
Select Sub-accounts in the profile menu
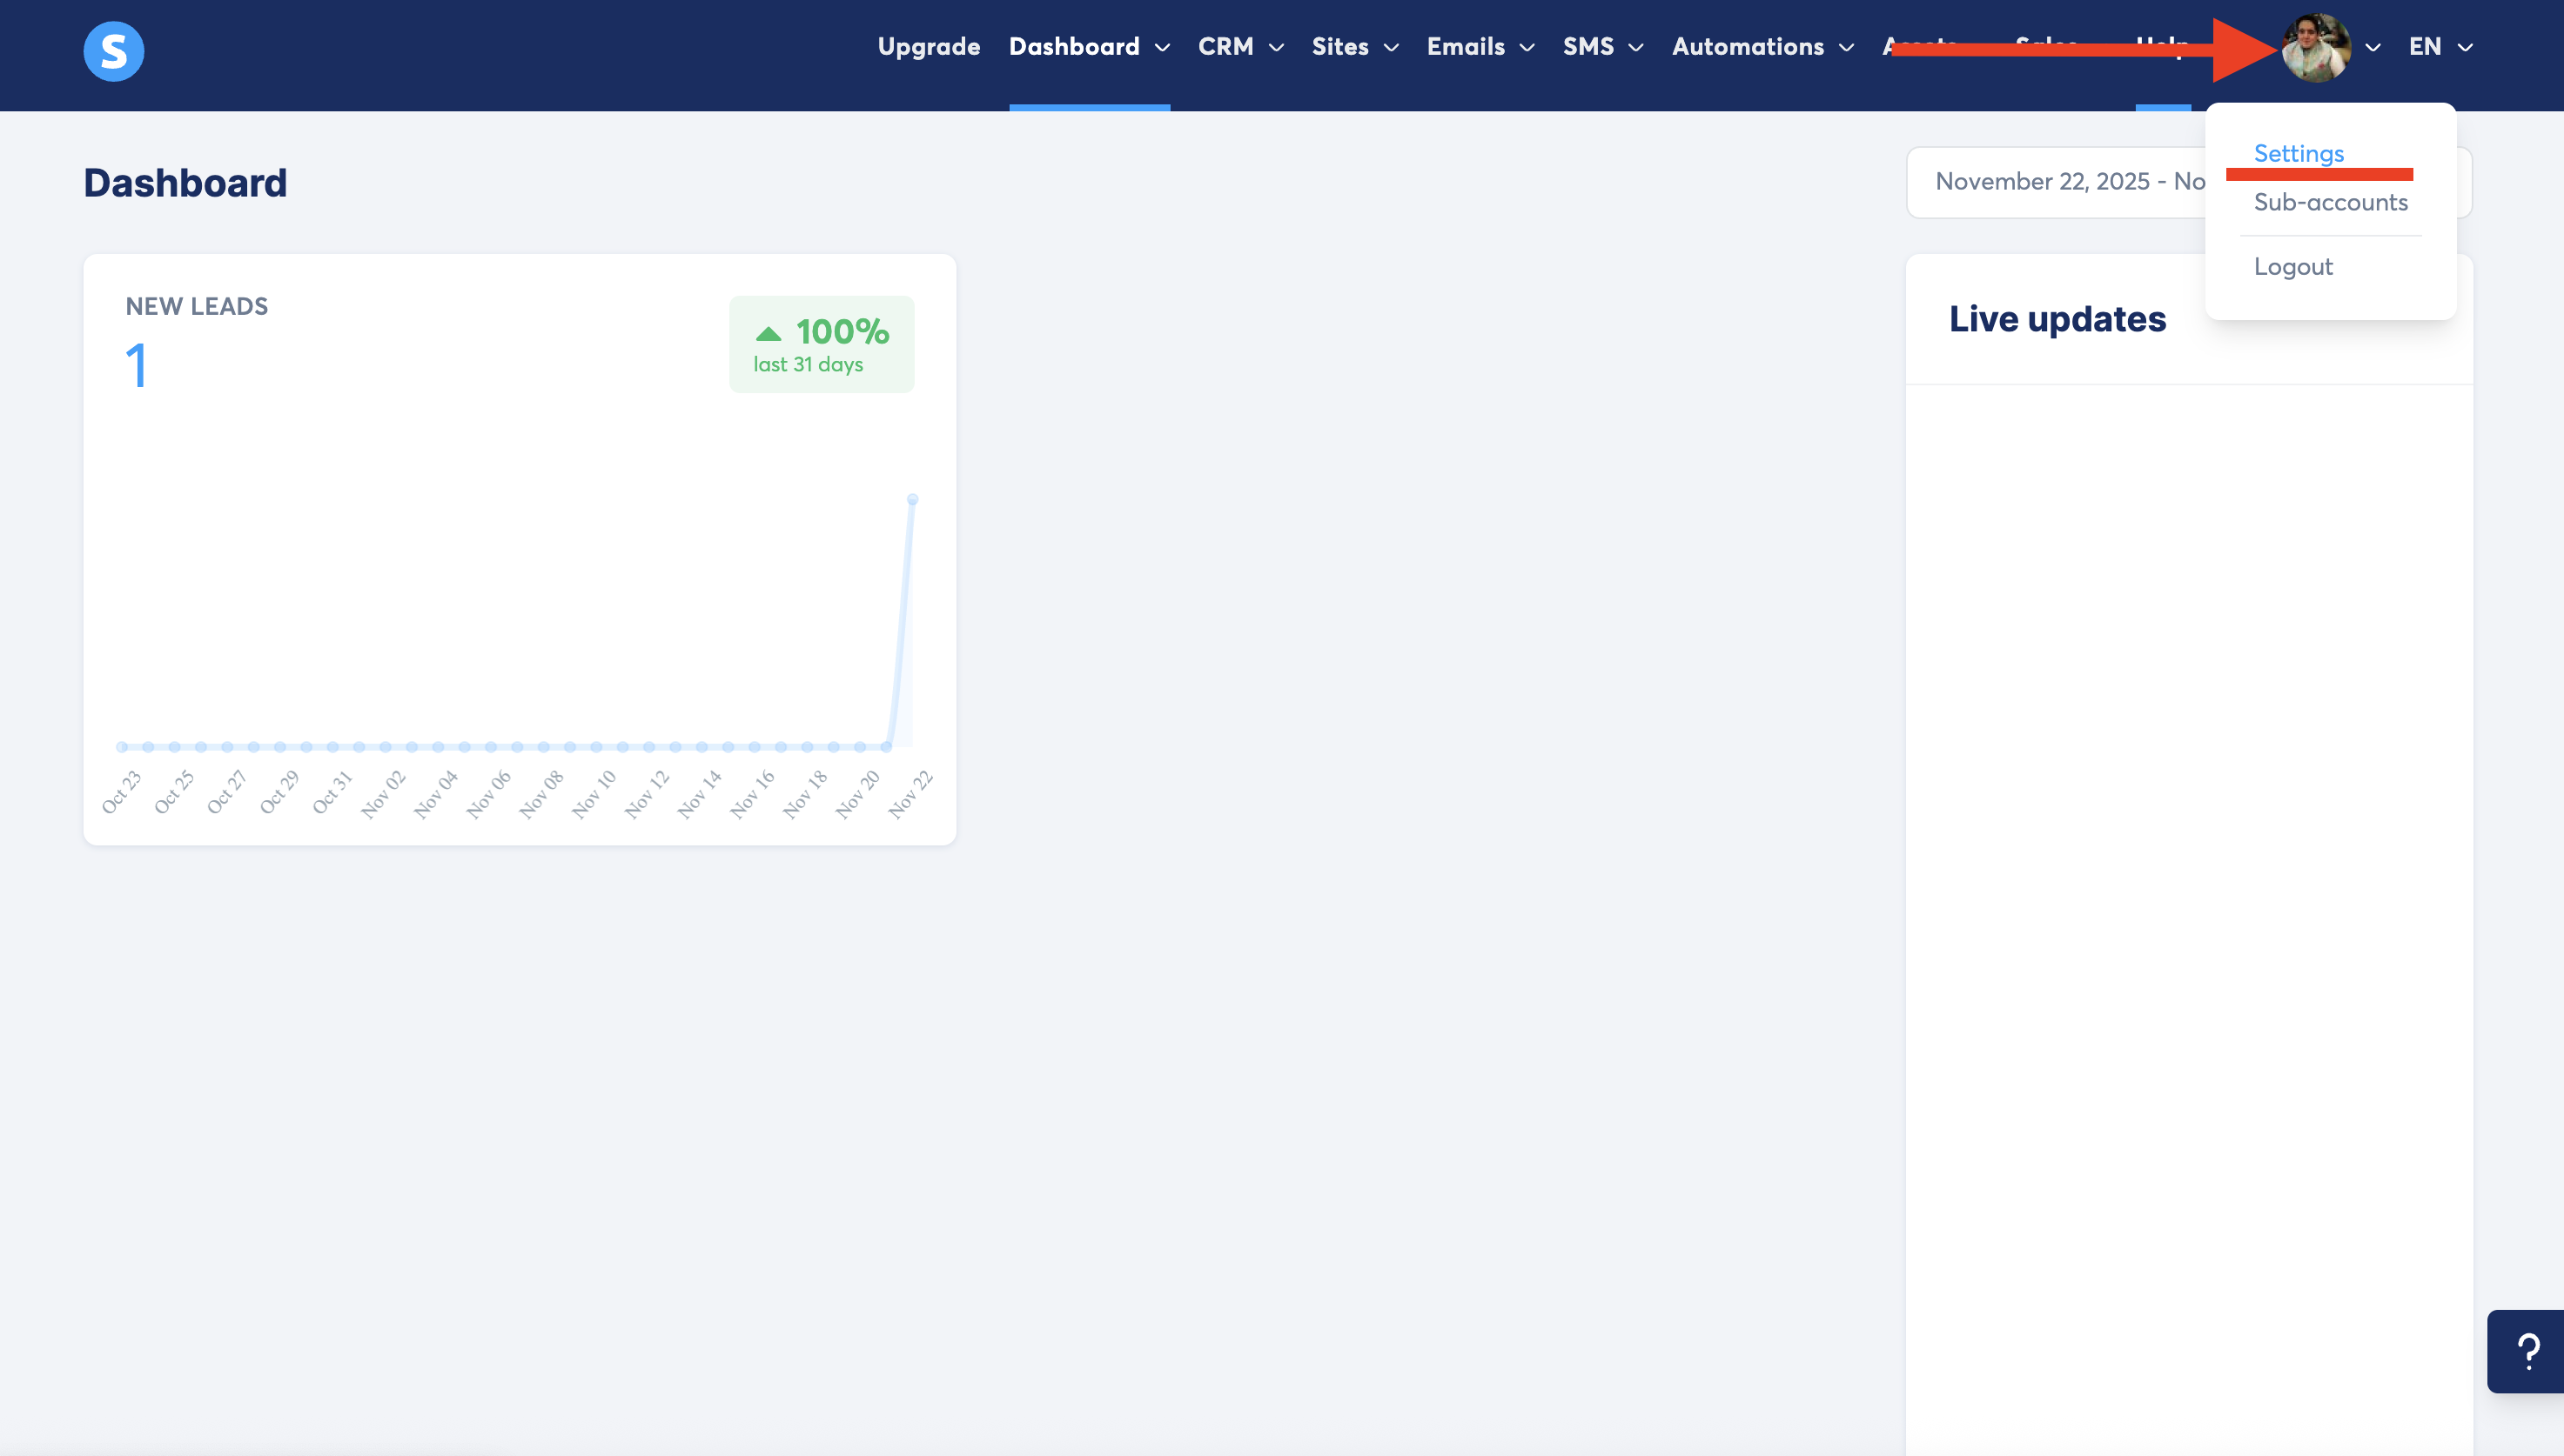point(2330,202)
